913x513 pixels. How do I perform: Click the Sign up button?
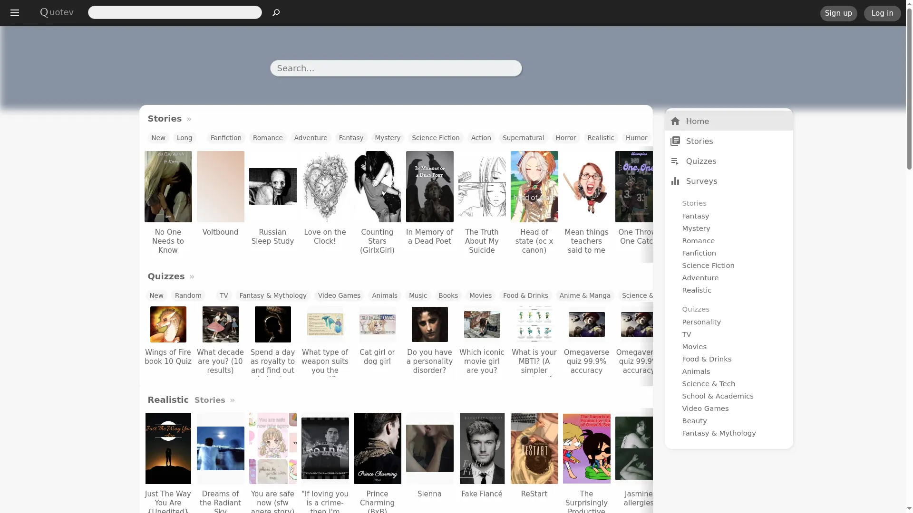(x=838, y=13)
